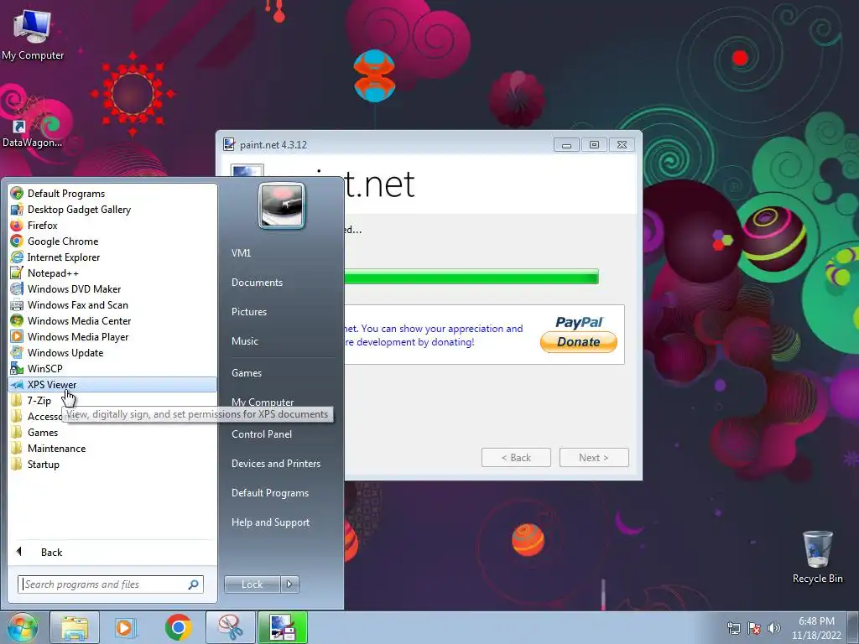
Task: Open Windows DVD Maker
Action: coord(112,288)
